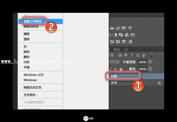Add a Vibrance adjustment (triangle icon)
177x122 pixels.
[130, 28]
